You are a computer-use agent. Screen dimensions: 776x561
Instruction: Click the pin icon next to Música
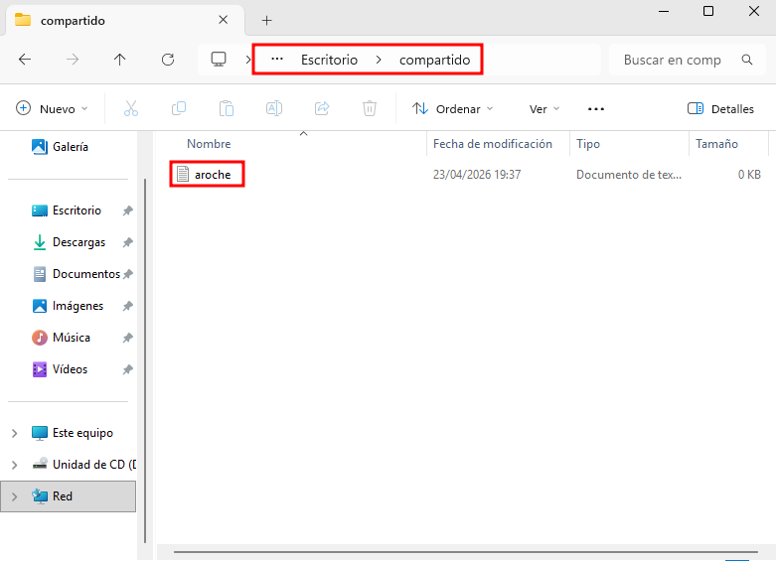click(128, 338)
